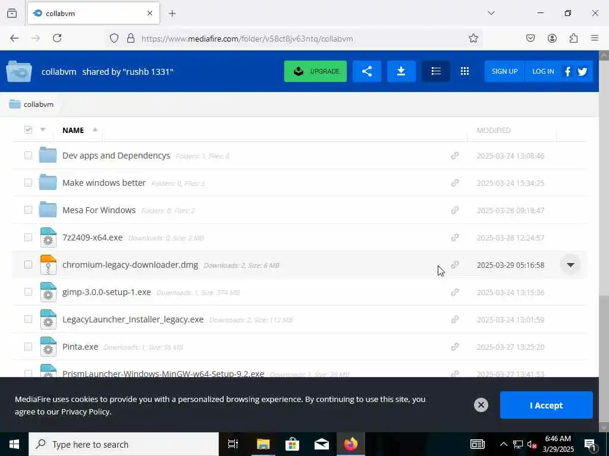Switch to list view icon
The height and width of the screenshot is (456, 609).
click(x=436, y=71)
